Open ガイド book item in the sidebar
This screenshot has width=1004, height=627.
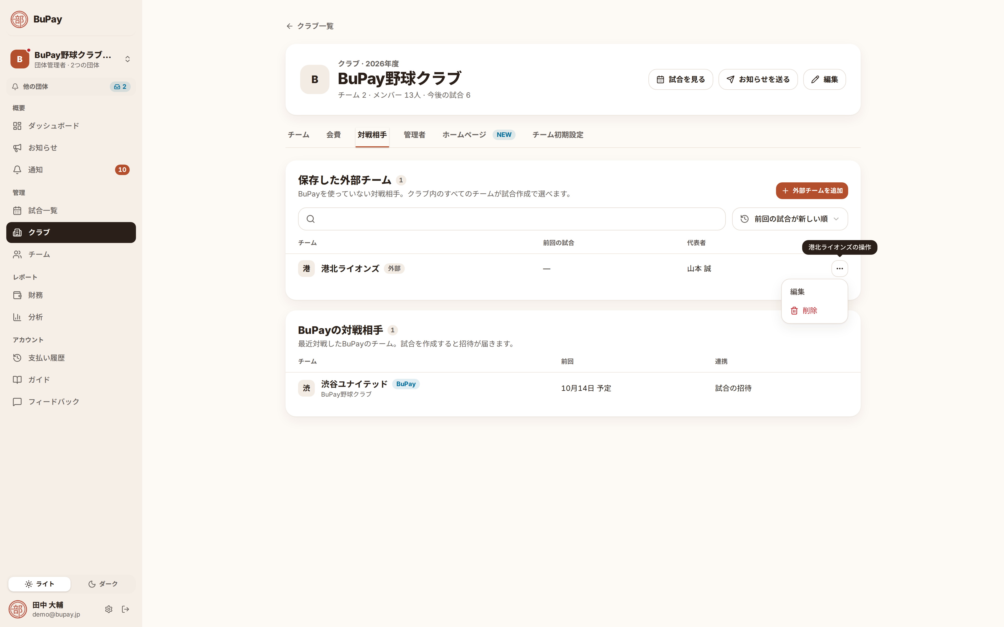(71, 380)
